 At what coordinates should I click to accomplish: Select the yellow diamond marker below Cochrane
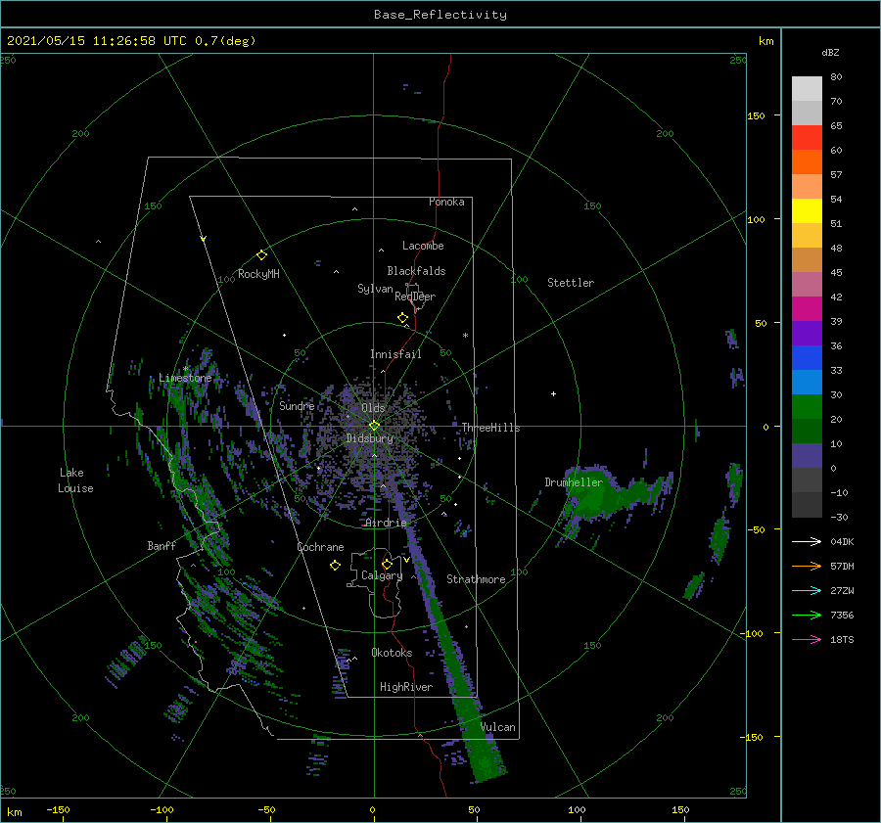tap(335, 566)
